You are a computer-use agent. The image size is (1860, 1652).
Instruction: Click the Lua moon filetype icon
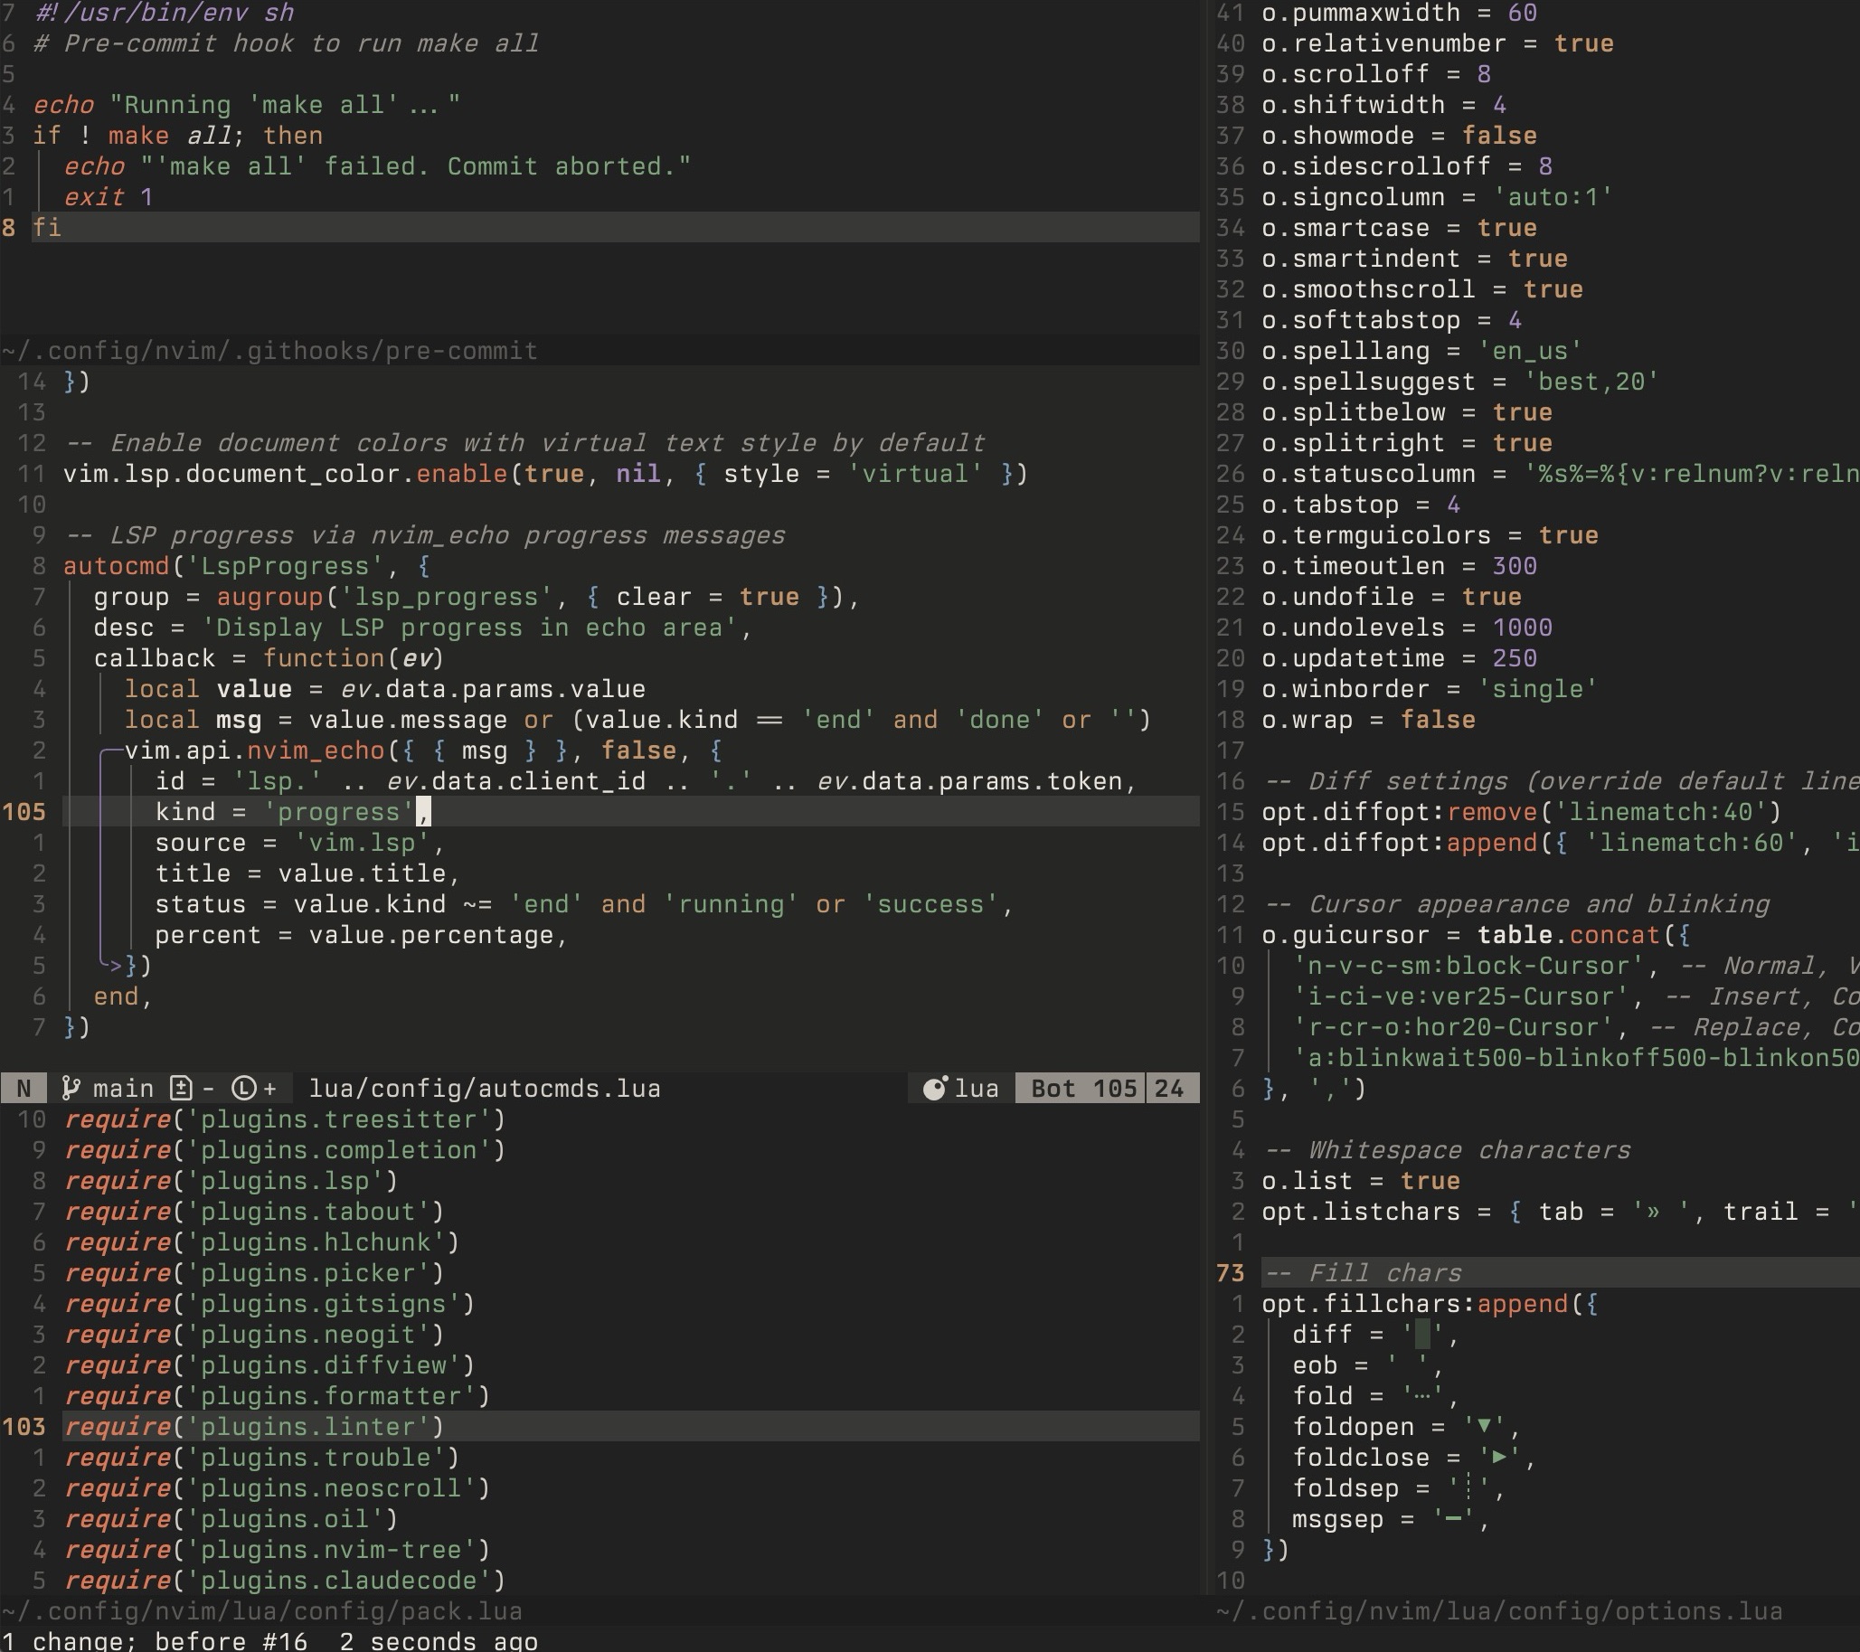[935, 1089]
